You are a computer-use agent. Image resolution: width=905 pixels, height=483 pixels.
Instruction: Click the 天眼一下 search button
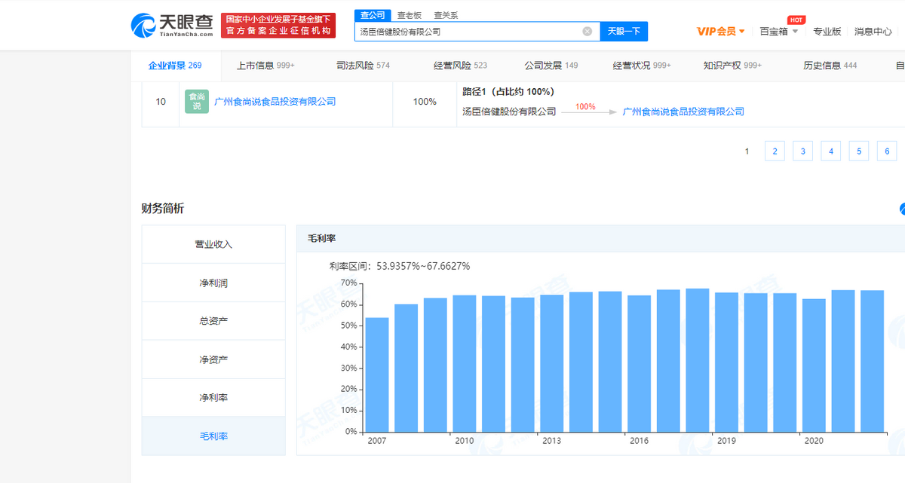pos(624,32)
